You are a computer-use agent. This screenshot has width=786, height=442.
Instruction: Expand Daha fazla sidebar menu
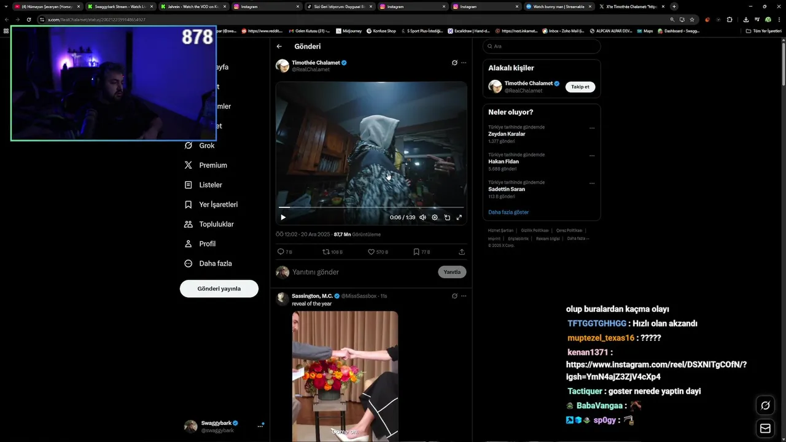click(x=208, y=263)
